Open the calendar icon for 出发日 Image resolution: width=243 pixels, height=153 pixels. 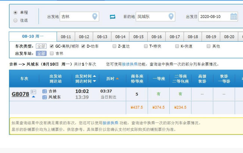tap(234, 16)
